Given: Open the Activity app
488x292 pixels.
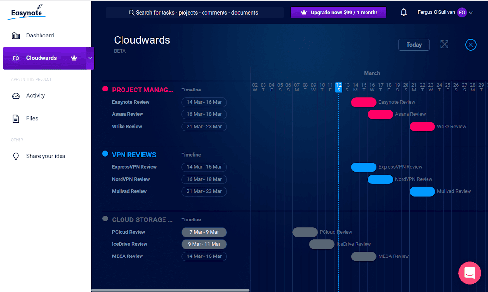Looking at the screenshot, I should pyautogui.click(x=36, y=95).
